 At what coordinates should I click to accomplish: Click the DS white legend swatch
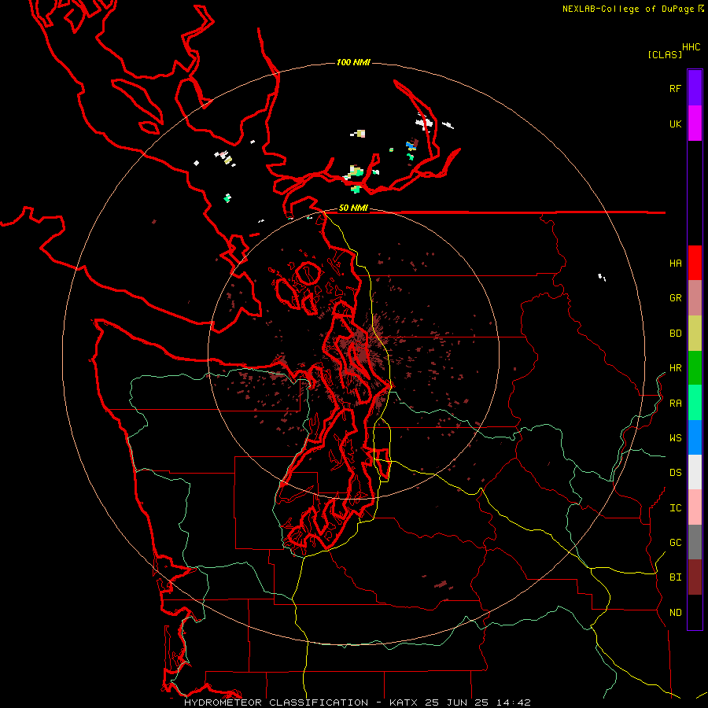click(695, 472)
